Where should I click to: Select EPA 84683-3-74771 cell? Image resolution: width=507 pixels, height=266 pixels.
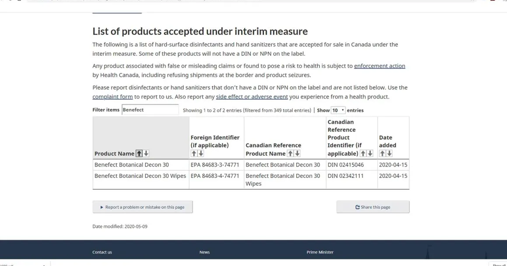point(216,165)
